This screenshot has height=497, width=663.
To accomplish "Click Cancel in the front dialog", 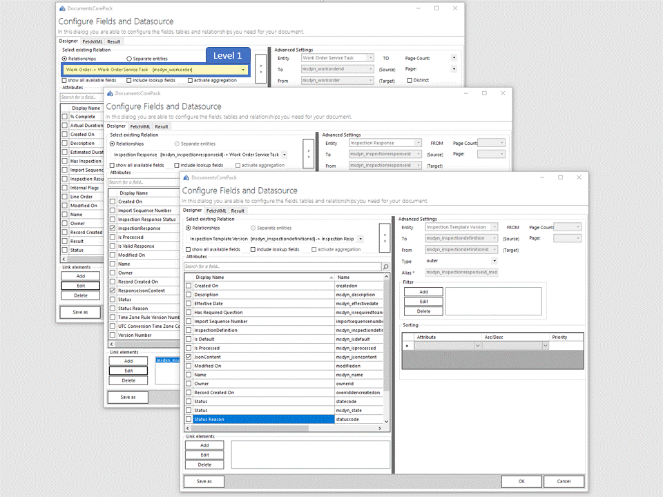I will (x=564, y=481).
